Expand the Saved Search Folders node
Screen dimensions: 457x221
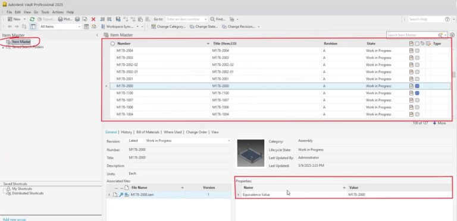(3, 47)
